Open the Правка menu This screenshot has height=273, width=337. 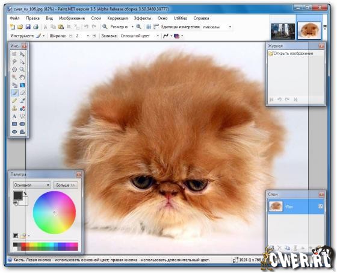click(x=32, y=18)
